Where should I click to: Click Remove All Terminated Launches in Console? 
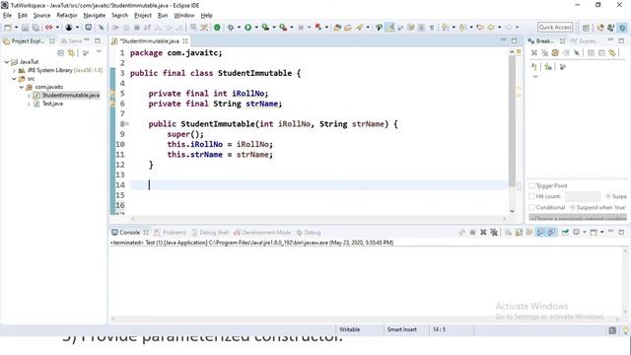[x=494, y=233]
